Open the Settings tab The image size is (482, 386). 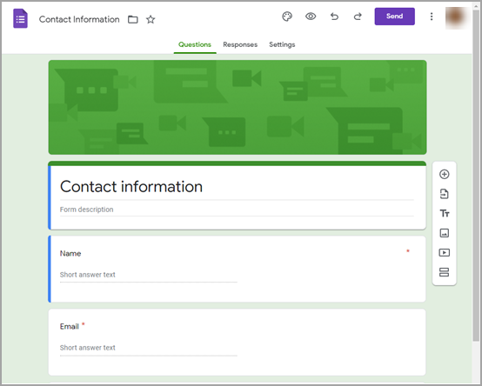pyautogui.click(x=282, y=44)
